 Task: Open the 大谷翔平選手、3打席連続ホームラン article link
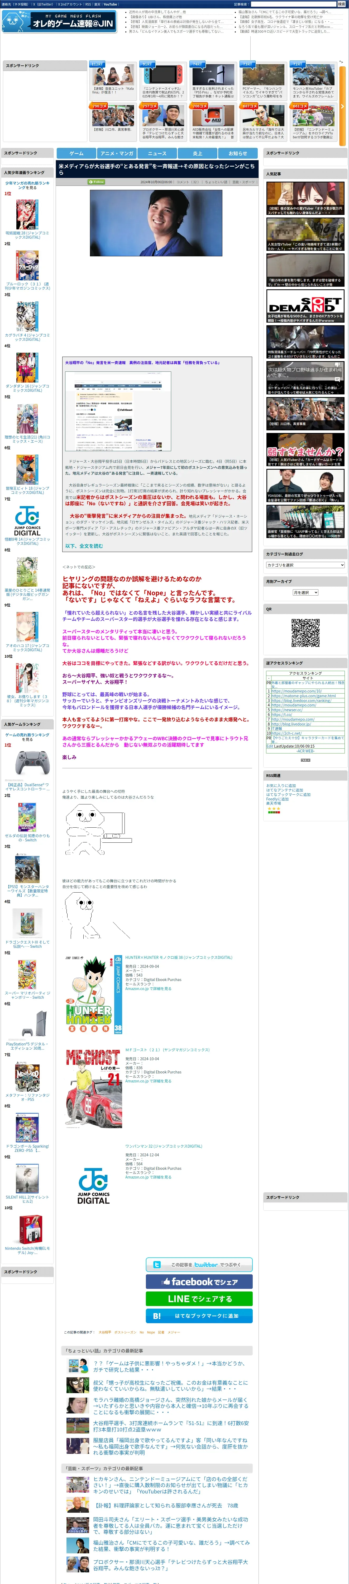(171, 1426)
